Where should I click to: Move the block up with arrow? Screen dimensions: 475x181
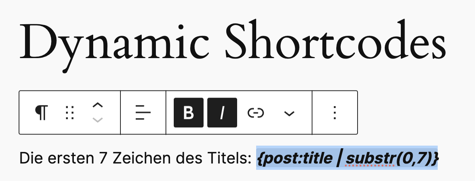click(97, 105)
